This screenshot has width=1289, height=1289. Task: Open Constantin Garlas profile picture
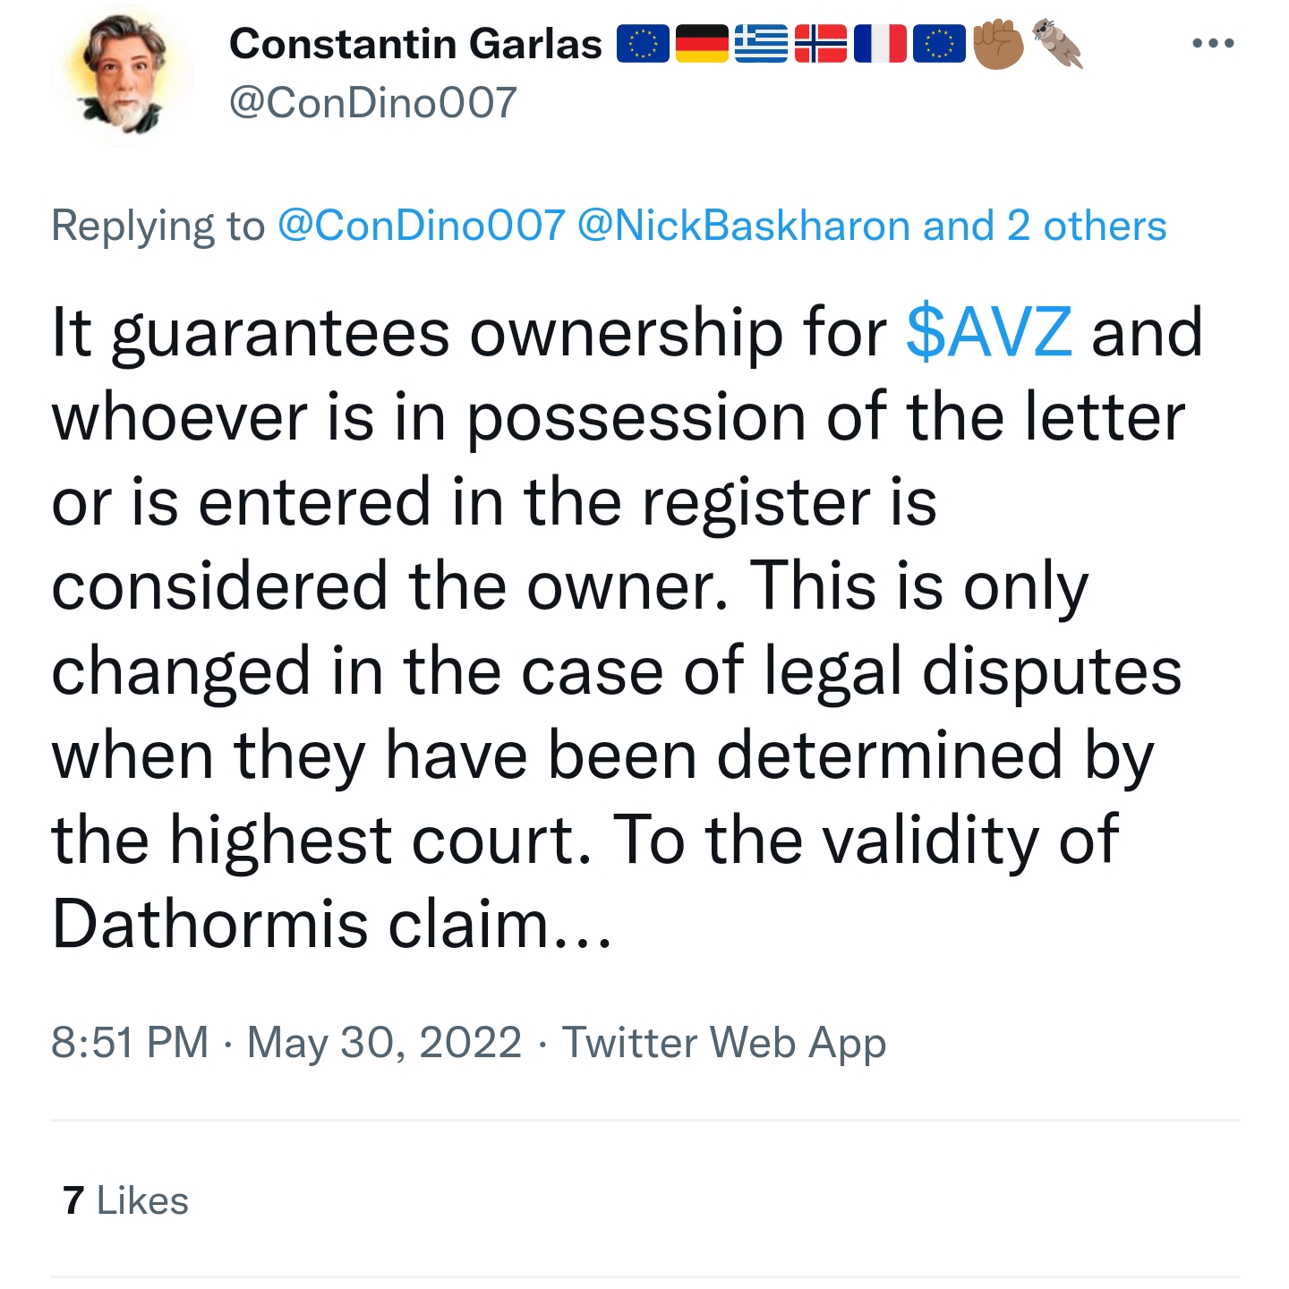click(x=123, y=75)
